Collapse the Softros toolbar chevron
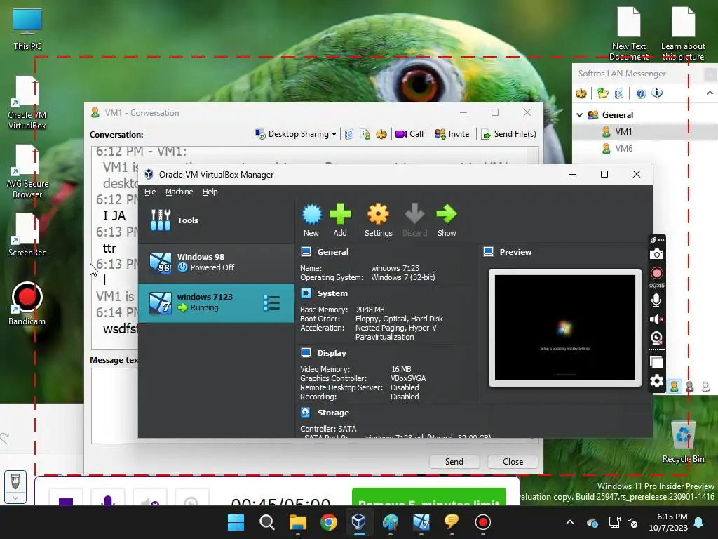 pyautogui.click(x=710, y=93)
